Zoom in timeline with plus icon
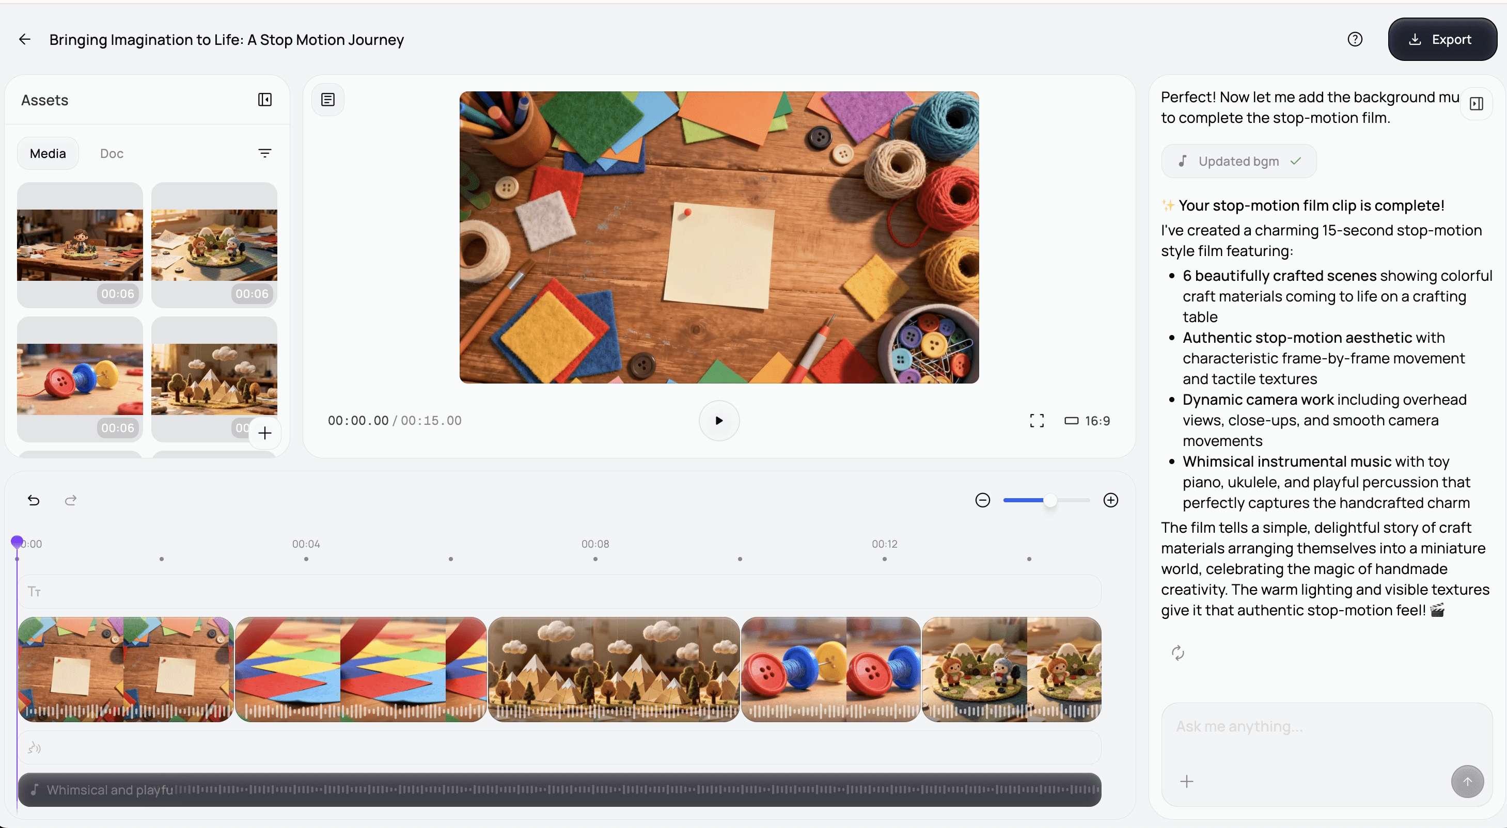The width and height of the screenshot is (1507, 828). tap(1110, 500)
